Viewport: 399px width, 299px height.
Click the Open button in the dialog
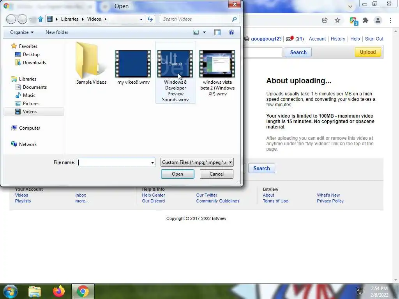point(177,174)
